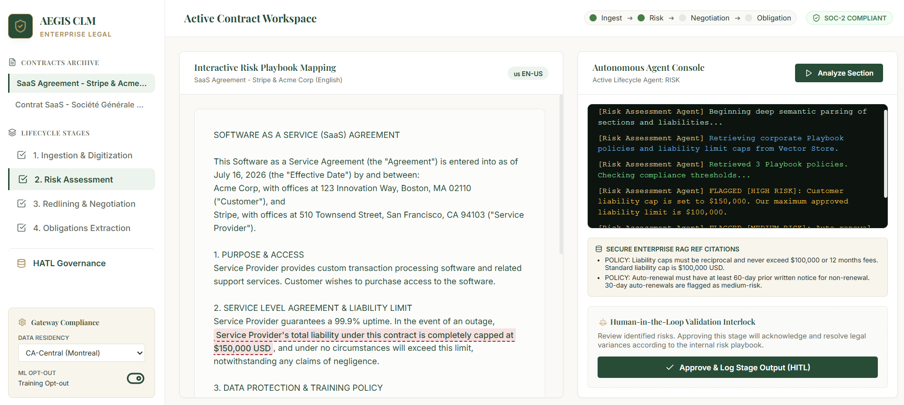Click '3. DATA PROTECTION & TRAINING POLICY' heading

(x=298, y=388)
